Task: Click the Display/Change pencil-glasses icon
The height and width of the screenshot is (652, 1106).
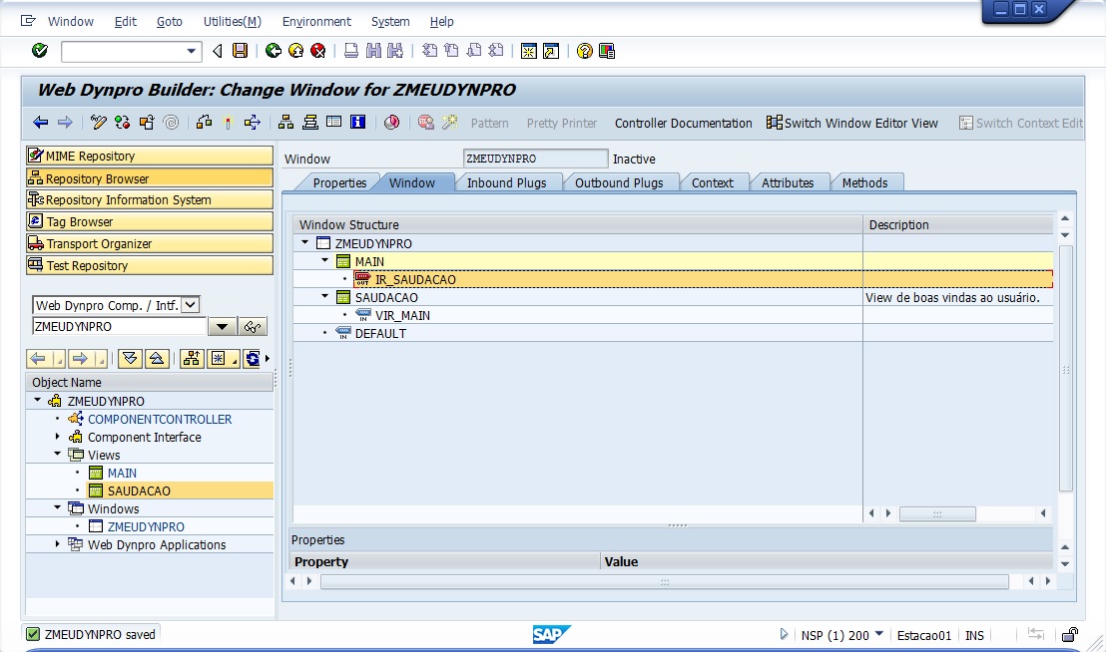Action: tap(98, 123)
